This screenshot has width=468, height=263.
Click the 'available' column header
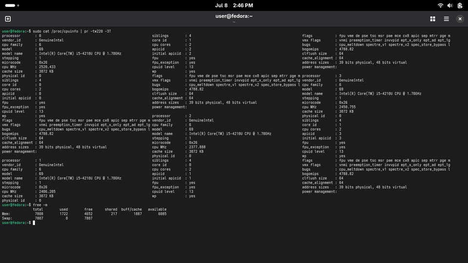click(x=157, y=209)
